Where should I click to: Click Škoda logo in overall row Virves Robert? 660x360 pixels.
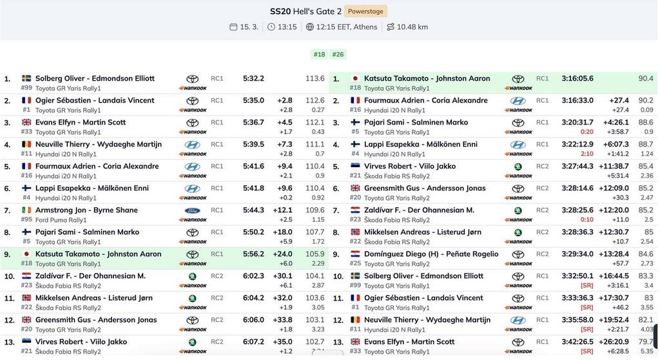[x=518, y=166]
